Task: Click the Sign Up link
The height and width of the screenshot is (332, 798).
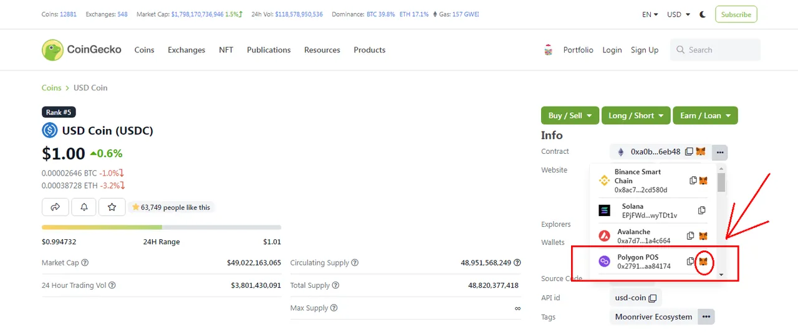Action: point(645,50)
